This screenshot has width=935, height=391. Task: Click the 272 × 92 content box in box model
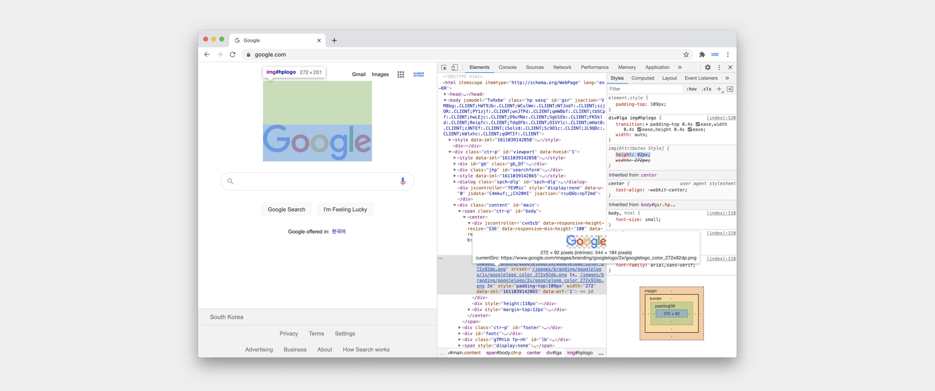(x=672, y=314)
